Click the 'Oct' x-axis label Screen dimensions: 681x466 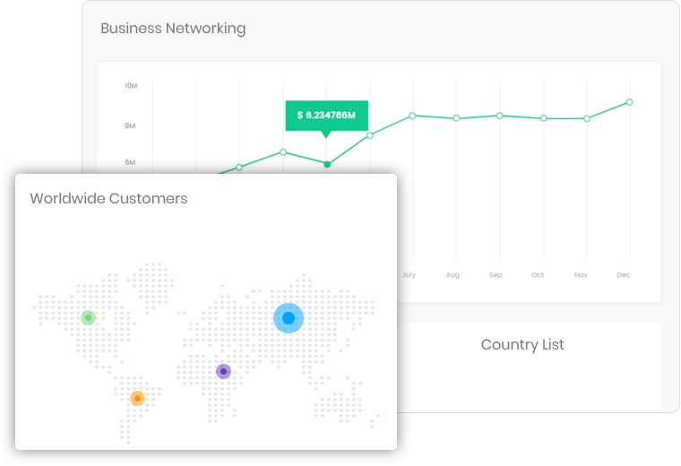click(x=538, y=274)
